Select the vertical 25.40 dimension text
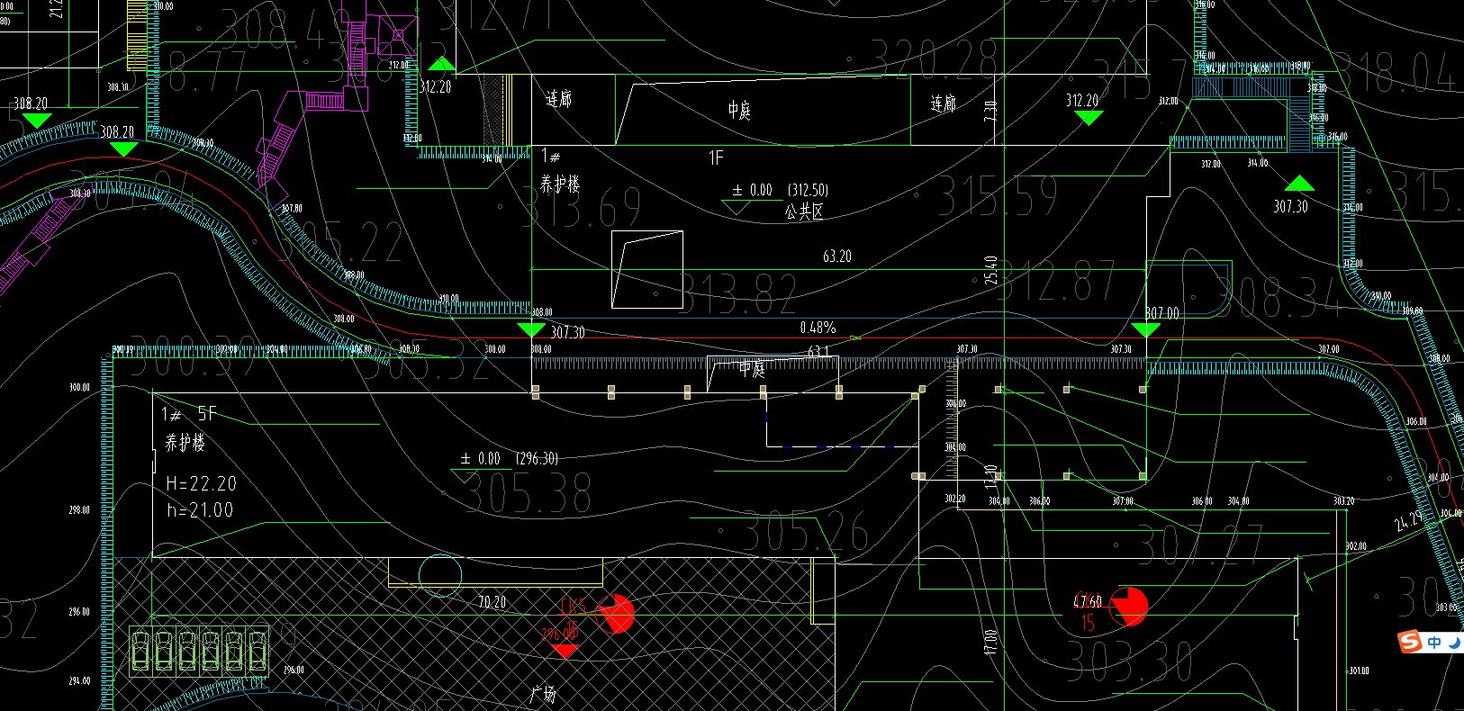Image resolution: width=1464 pixels, height=711 pixels. coord(990,271)
